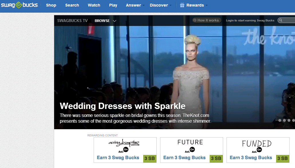Click the Swagbucks TV search field
295x168 pixels.
(286, 20)
